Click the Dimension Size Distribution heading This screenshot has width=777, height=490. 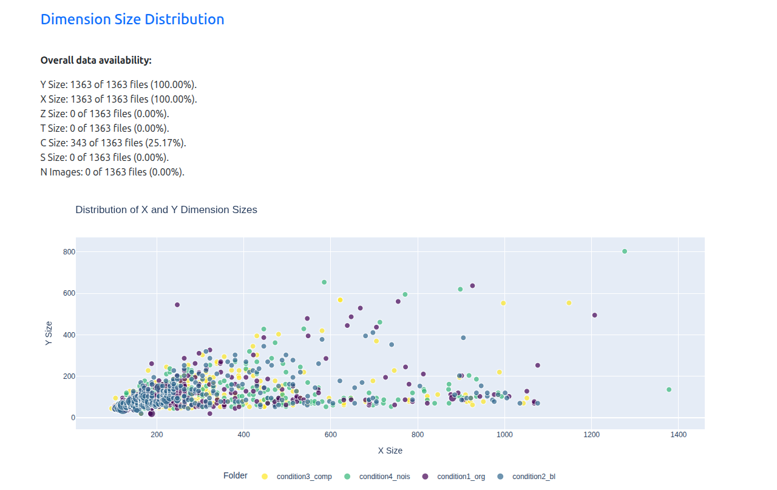[132, 19]
